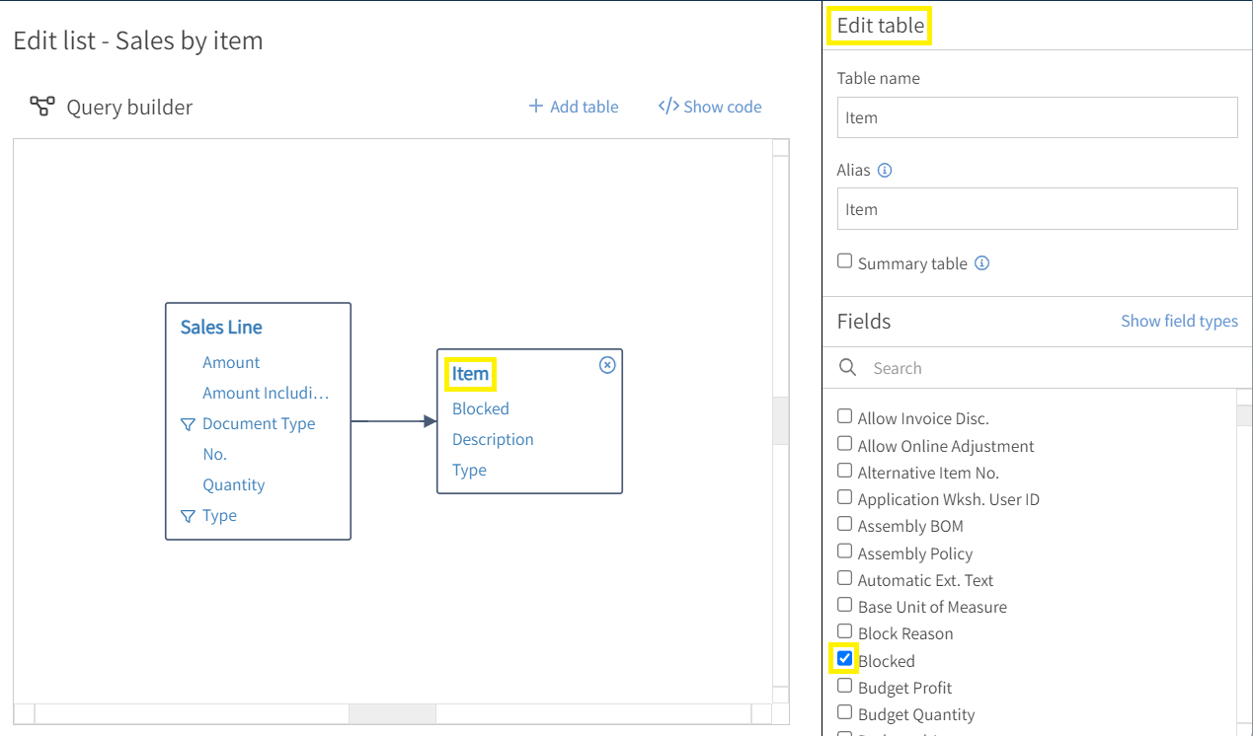This screenshot has height=736, width=1253.
Task: Click the Query builder flowchart icon
Action: (41, 106)
